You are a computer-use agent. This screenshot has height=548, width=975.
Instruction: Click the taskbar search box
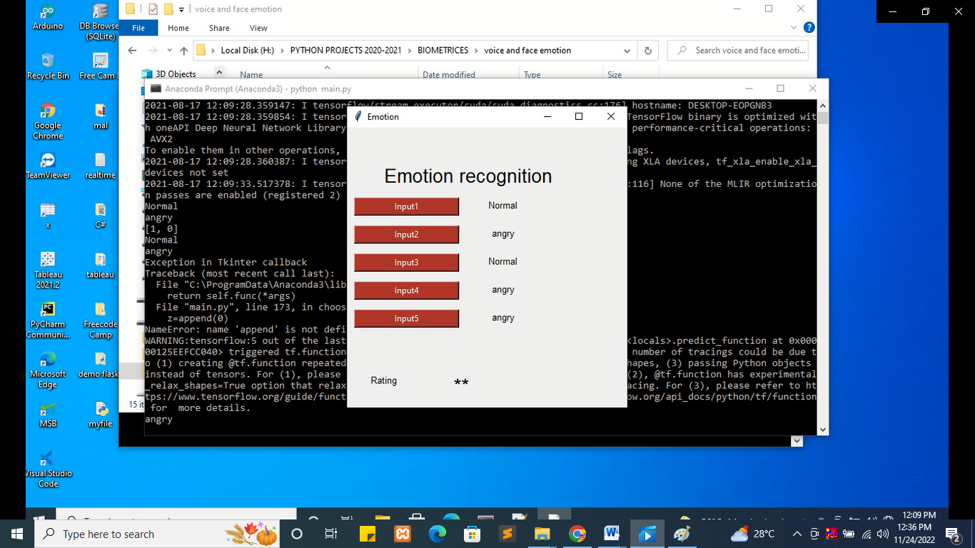click(156, 534)
